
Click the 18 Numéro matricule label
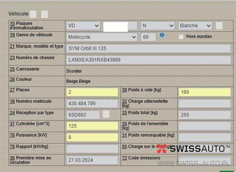(x=31, y=101)
